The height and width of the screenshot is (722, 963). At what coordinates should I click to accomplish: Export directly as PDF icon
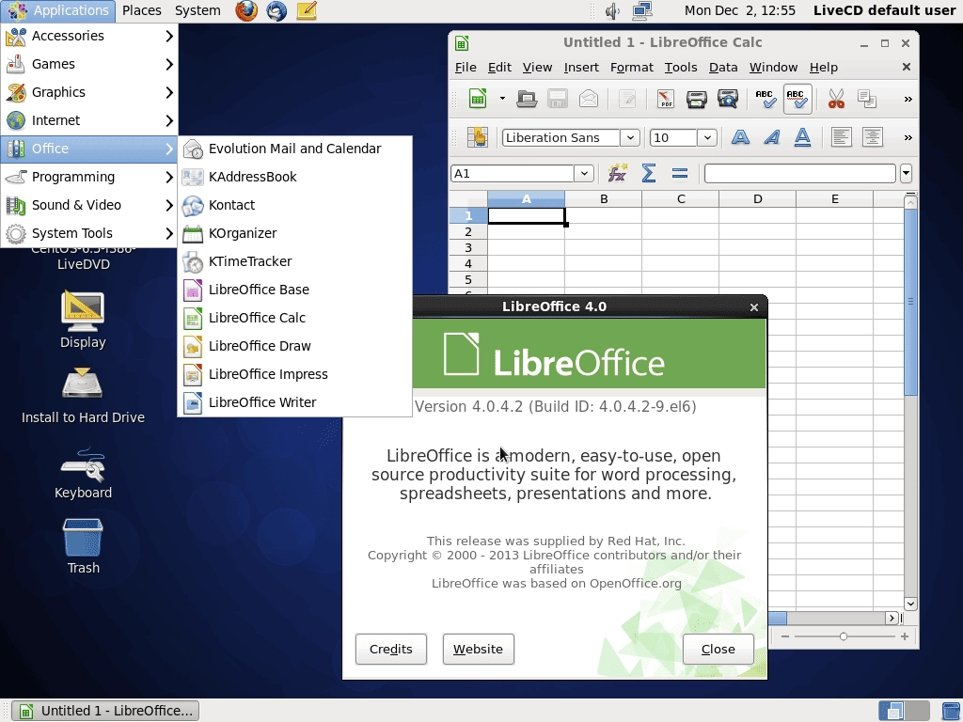tap(665, 99)
